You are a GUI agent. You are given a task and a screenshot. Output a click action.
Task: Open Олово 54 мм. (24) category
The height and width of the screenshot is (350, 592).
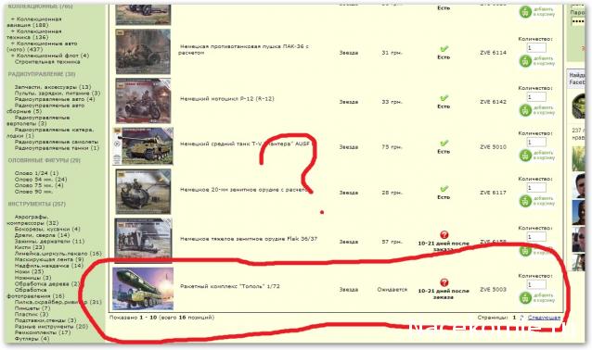tap(41, 180)
